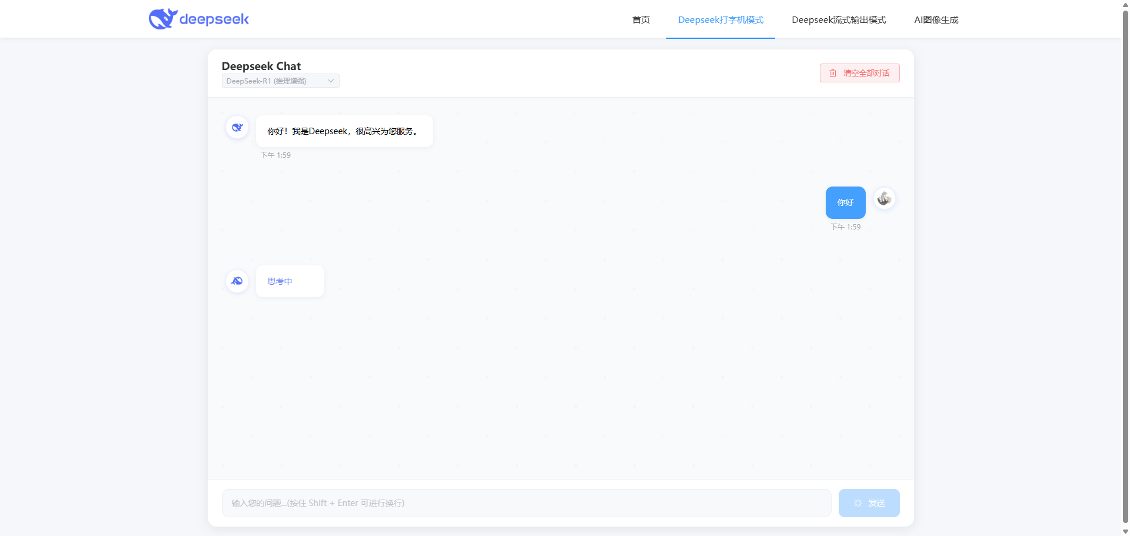Select the Deepseek打字机模式 tab
The image size is (1130, 536).
(x=720, y=19)
